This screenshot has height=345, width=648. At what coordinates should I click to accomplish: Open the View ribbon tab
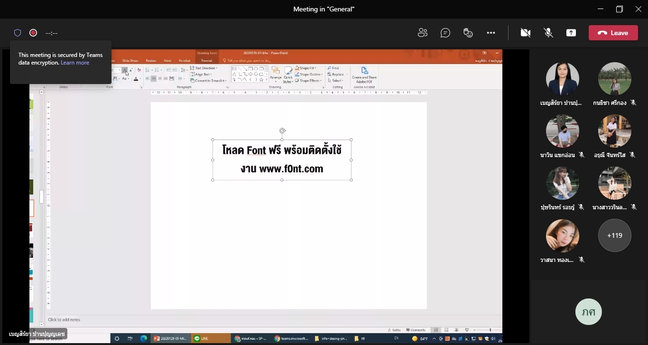click(167, 61)
